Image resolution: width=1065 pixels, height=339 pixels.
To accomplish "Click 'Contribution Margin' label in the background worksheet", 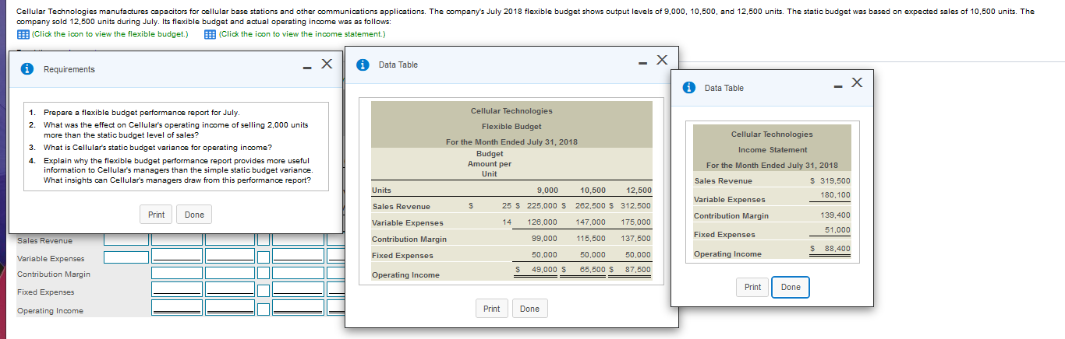I will point(54,274).
